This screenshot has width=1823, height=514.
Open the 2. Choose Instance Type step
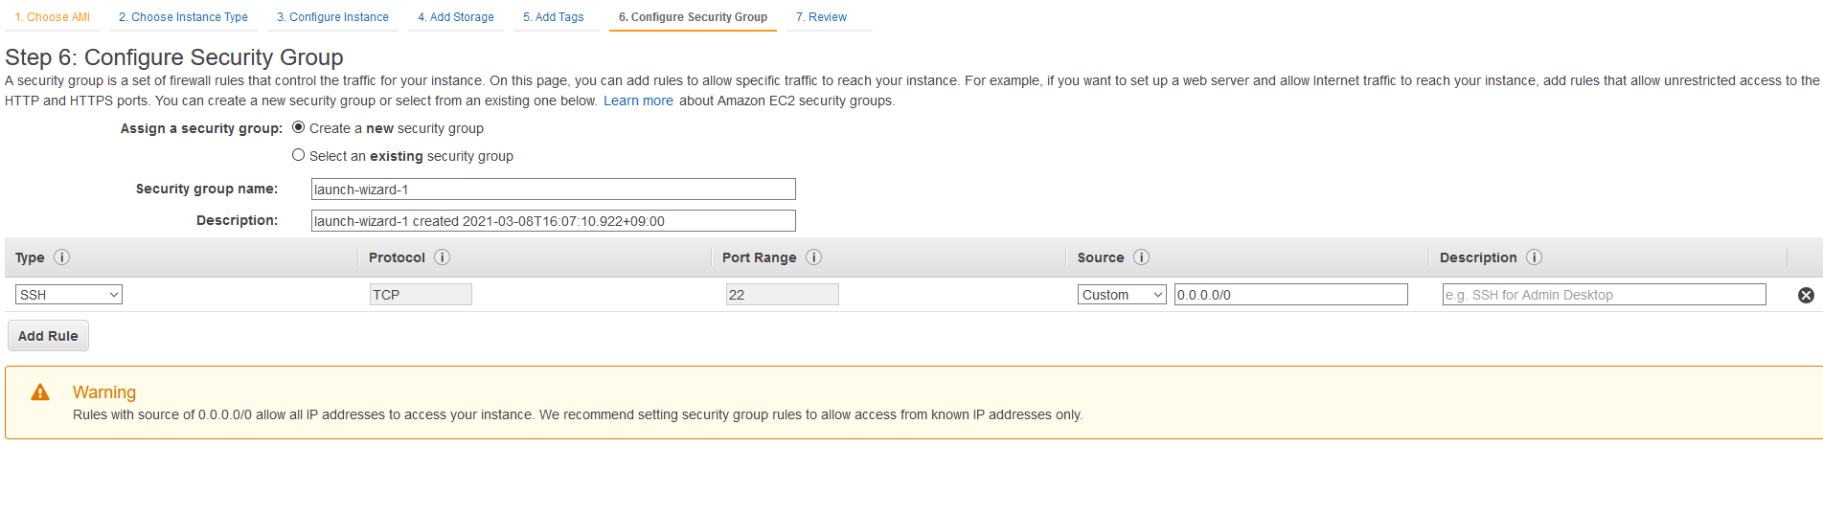click(x=183, y=17)
